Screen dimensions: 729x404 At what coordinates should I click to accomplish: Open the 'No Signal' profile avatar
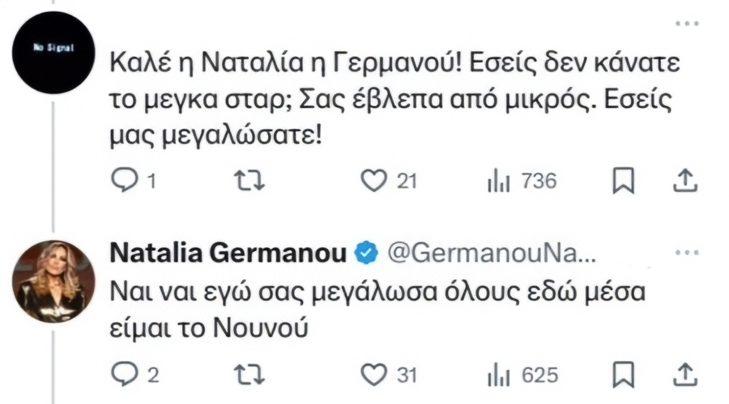[x=53, y=53]
